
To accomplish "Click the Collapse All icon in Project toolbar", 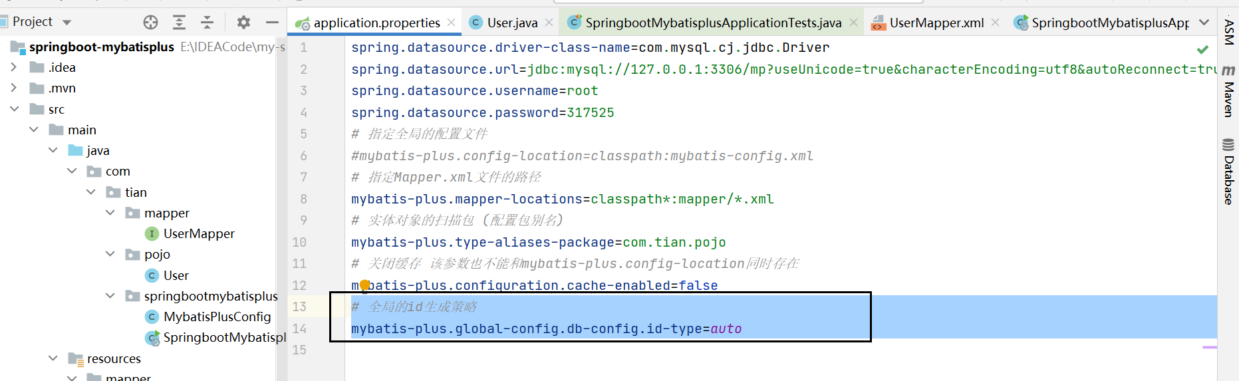I will 207,22.
